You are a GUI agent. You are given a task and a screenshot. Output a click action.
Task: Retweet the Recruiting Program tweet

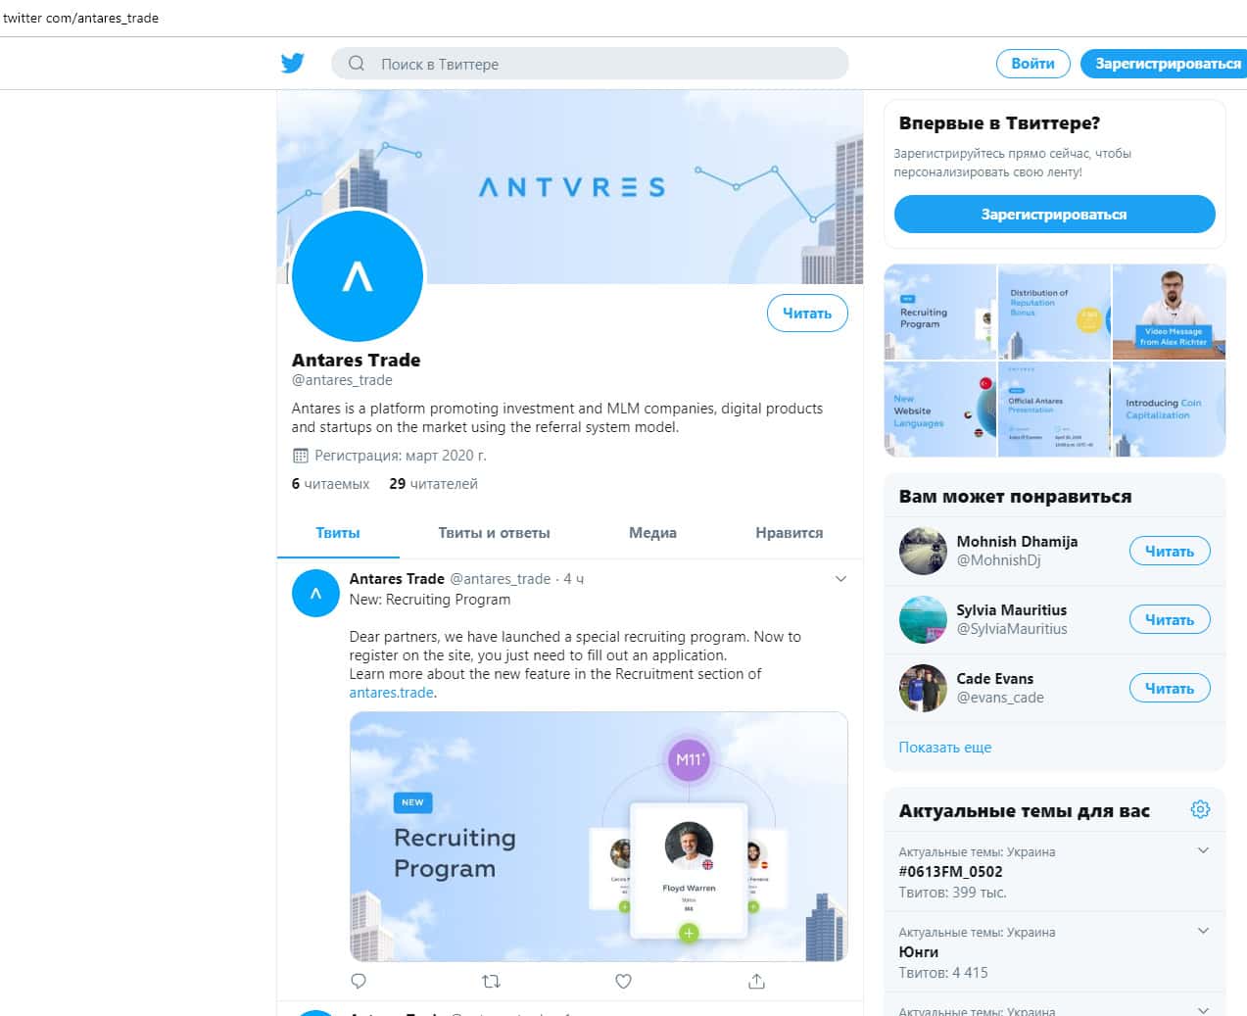(x=492, y=981)
